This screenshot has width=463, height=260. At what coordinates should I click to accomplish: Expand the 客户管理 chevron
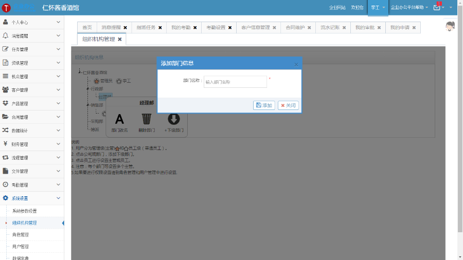(x=58, y=90)
